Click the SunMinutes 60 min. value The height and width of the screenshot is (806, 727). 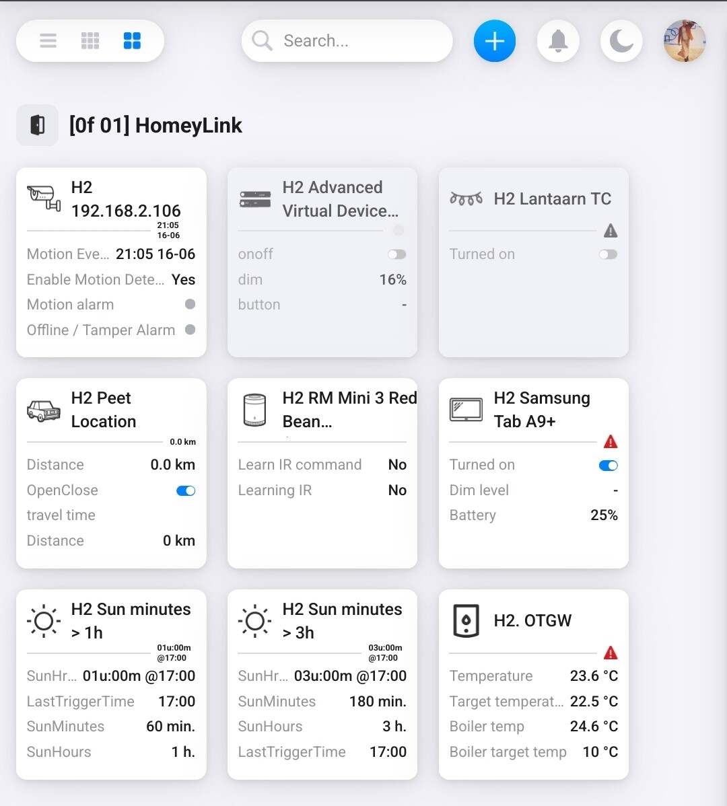point(171,727)
